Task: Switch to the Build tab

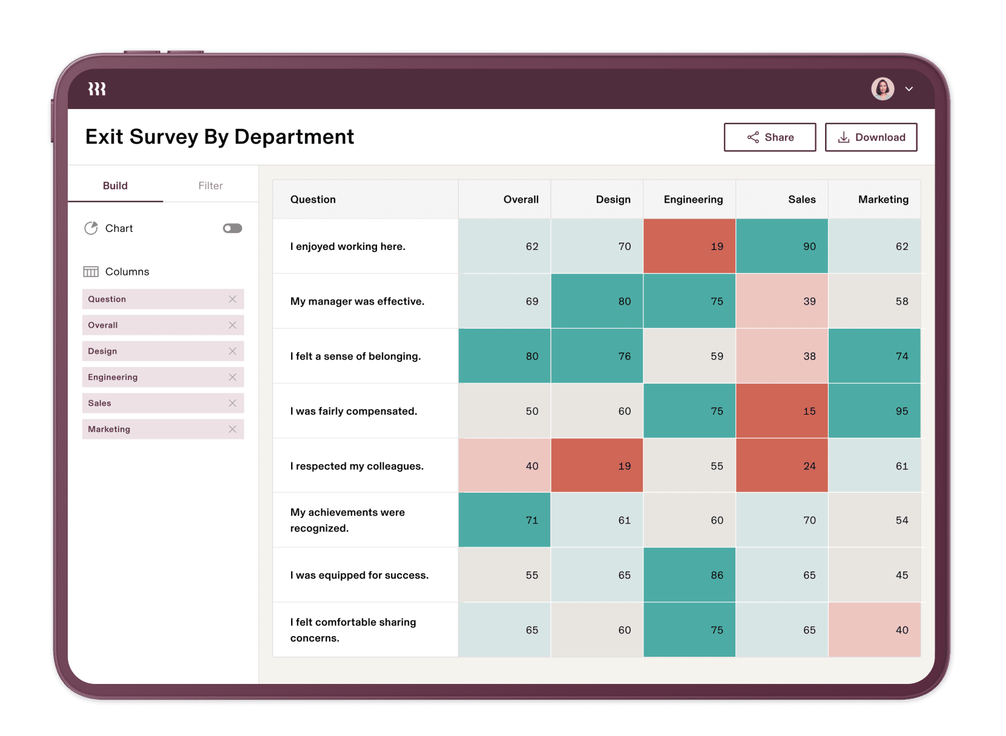Action: 115,186
